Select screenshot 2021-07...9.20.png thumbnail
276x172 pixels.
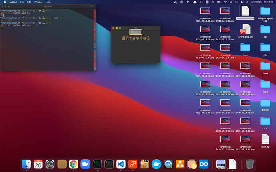pos(245,66)
